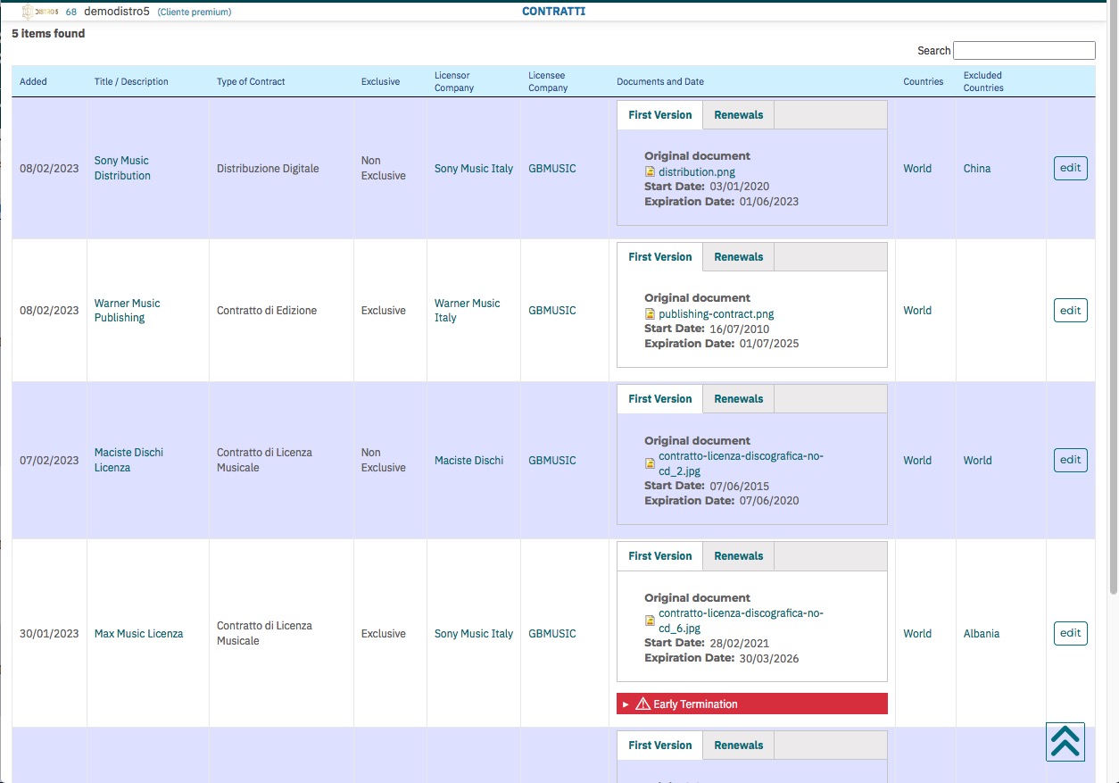
Task: Click Countries World in the Max Music Licenza row
Action: [x=917, y=634]
